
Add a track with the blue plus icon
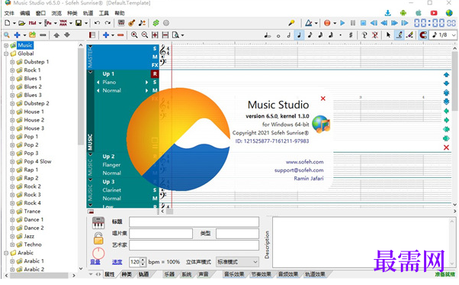106,35
